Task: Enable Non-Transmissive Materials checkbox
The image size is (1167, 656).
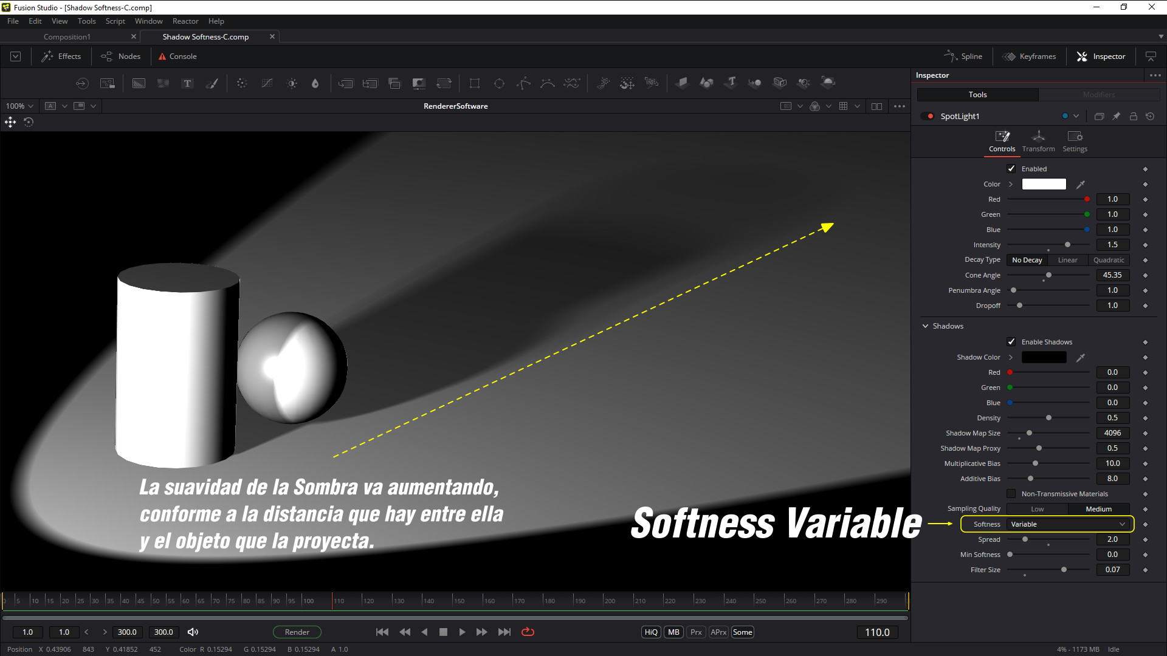Action: (1011, 494)
